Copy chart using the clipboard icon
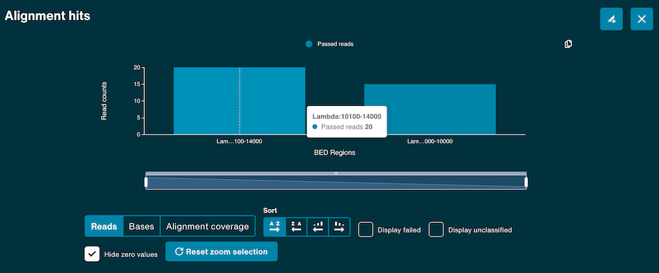 coord(568,44)
